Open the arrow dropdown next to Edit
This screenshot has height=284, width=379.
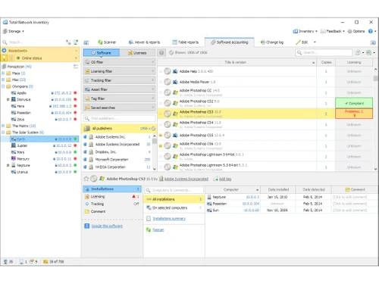(x=315, y=42)
